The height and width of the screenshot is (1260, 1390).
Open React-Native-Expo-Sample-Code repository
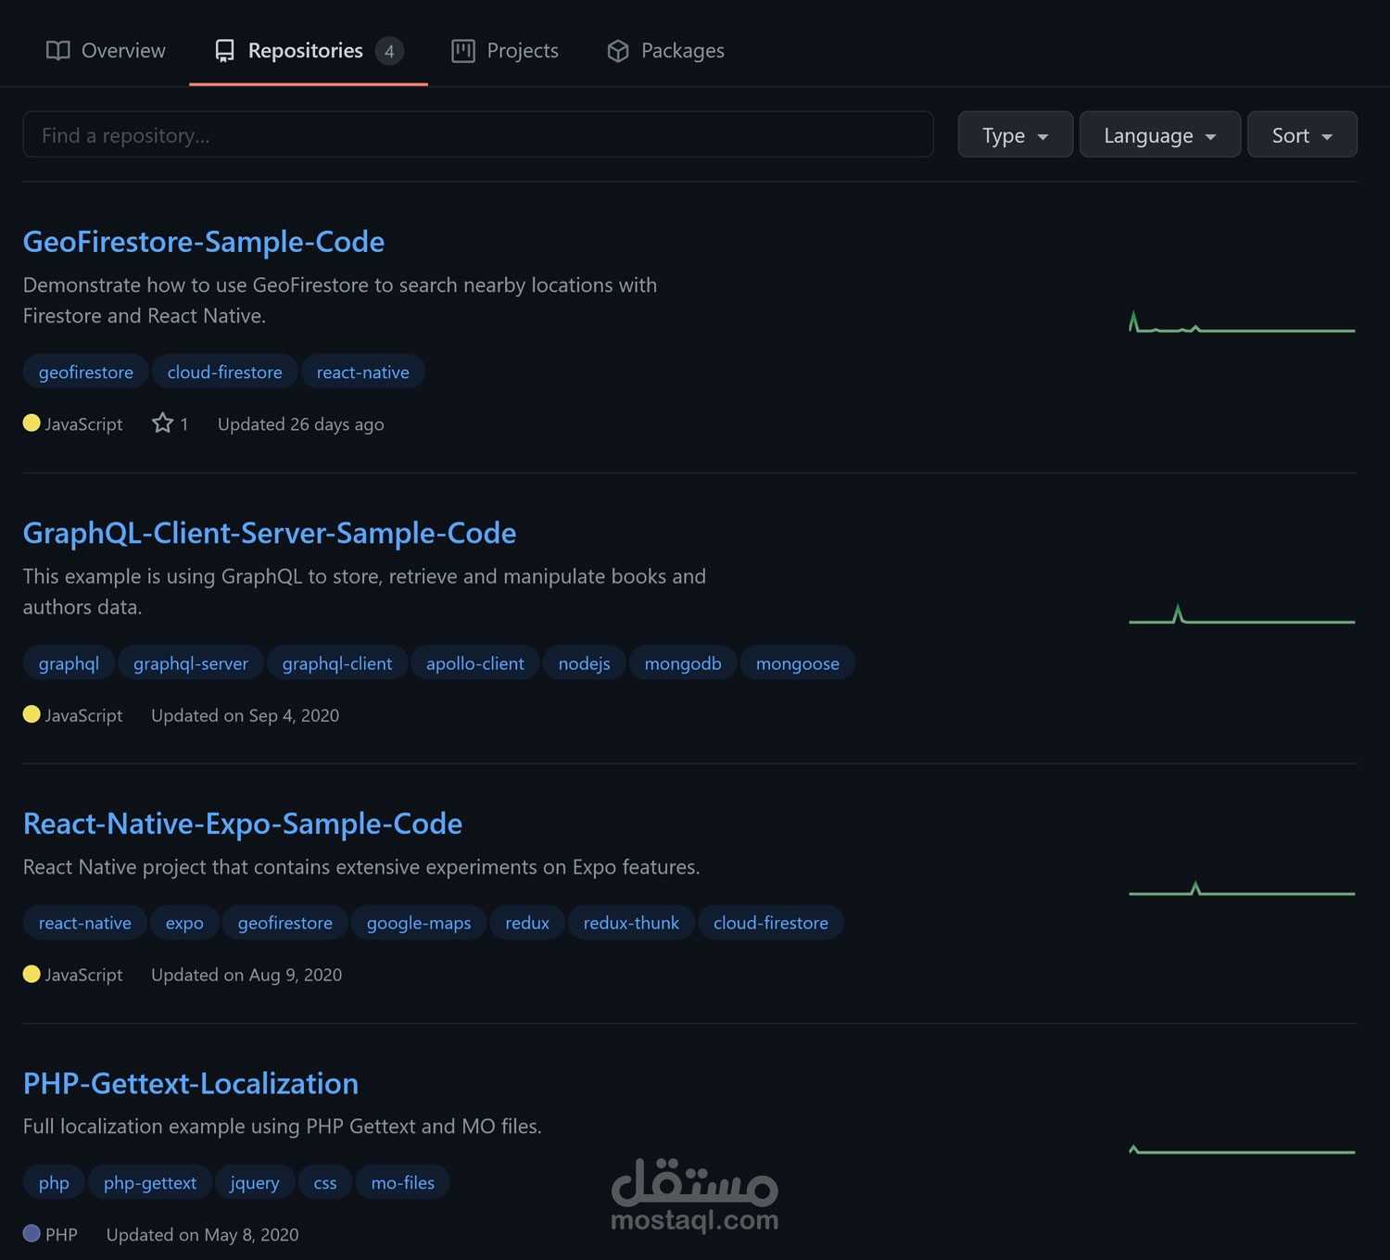[243, 824]
